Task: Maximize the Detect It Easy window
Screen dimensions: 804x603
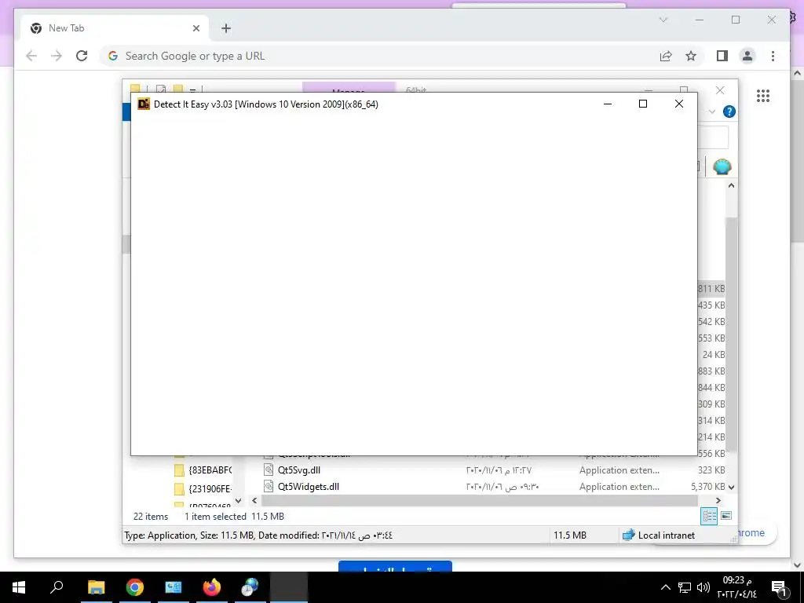Action: click(643, 104)
